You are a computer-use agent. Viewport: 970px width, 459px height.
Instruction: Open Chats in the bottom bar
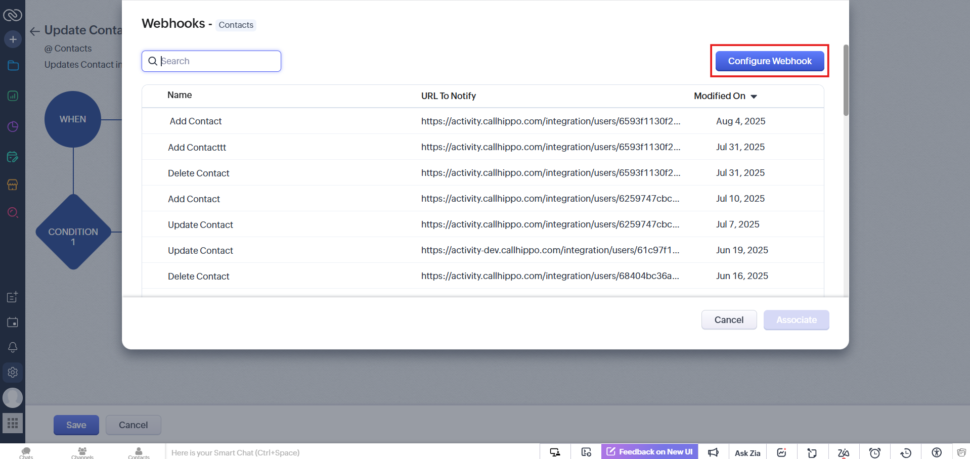point(26,452)
